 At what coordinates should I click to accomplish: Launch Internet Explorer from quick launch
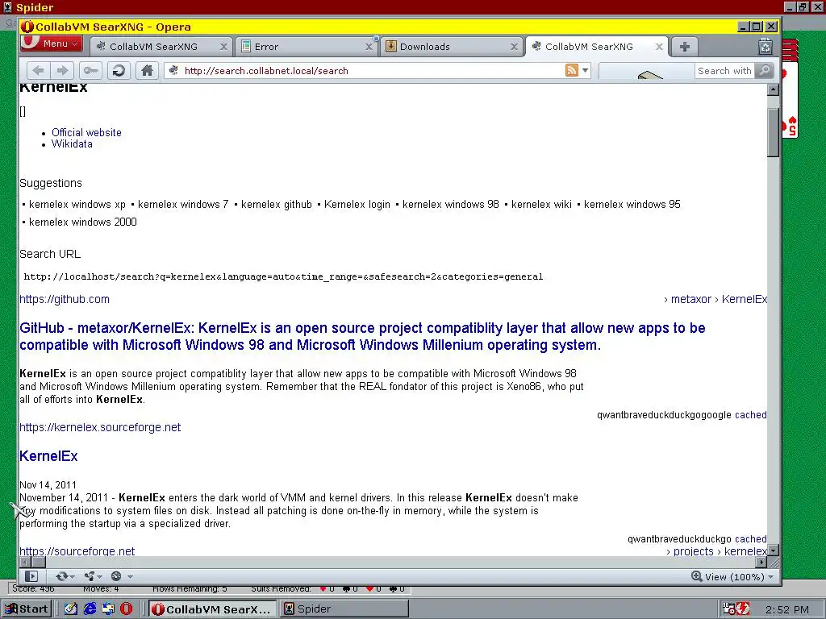coord(90,609)
